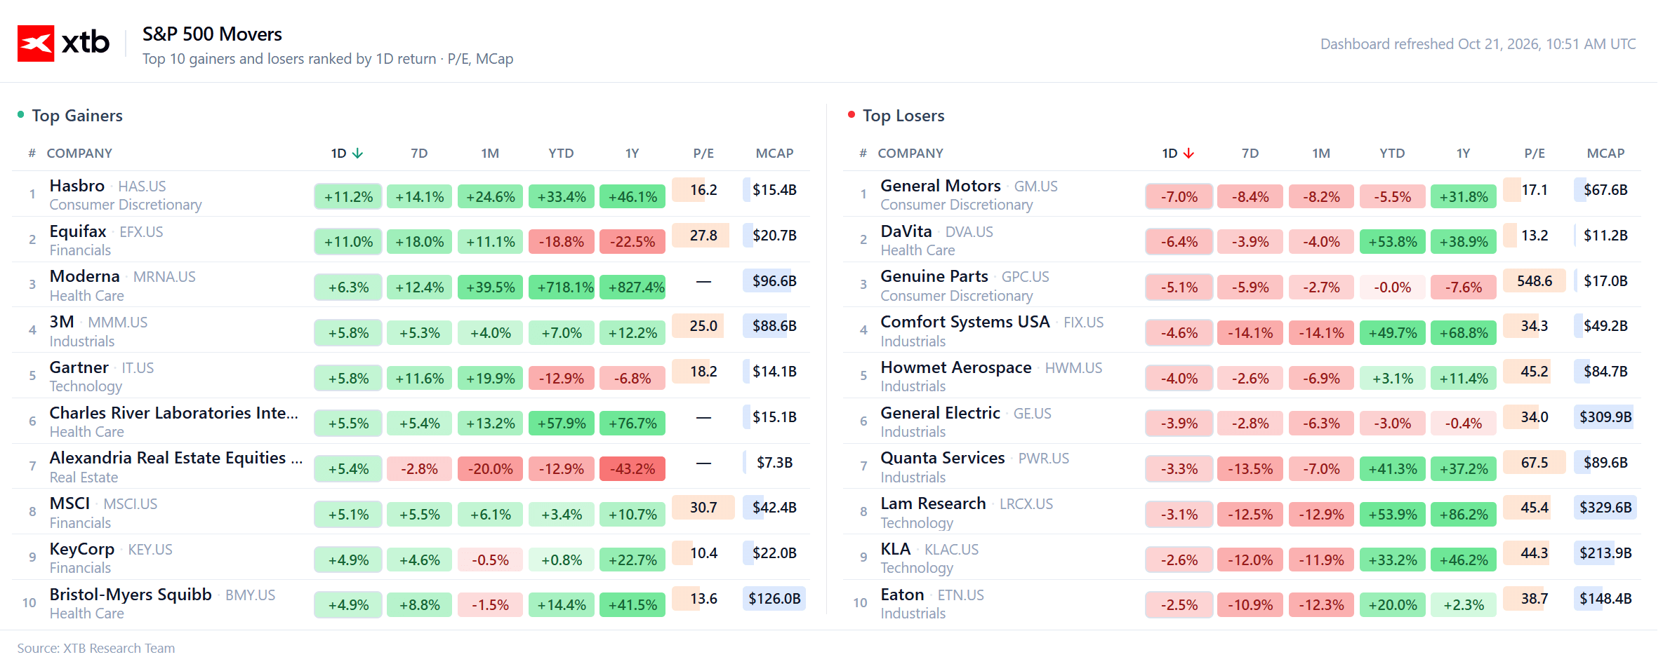Viewport: 1663px width, 657px height.
Task: Click Alexandria Real Estate Equities name
Action: 176,458
